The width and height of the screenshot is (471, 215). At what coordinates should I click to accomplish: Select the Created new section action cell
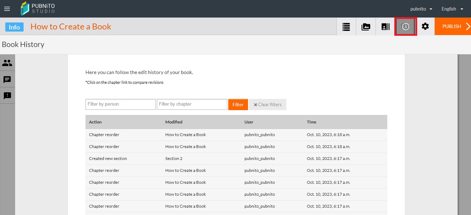click(108, 159)
